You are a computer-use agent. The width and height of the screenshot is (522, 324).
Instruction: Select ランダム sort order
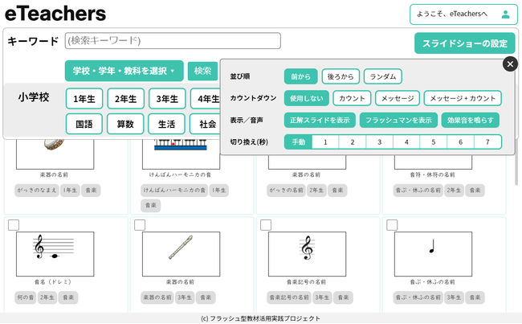pyautogui.click(x=382, y=76)
